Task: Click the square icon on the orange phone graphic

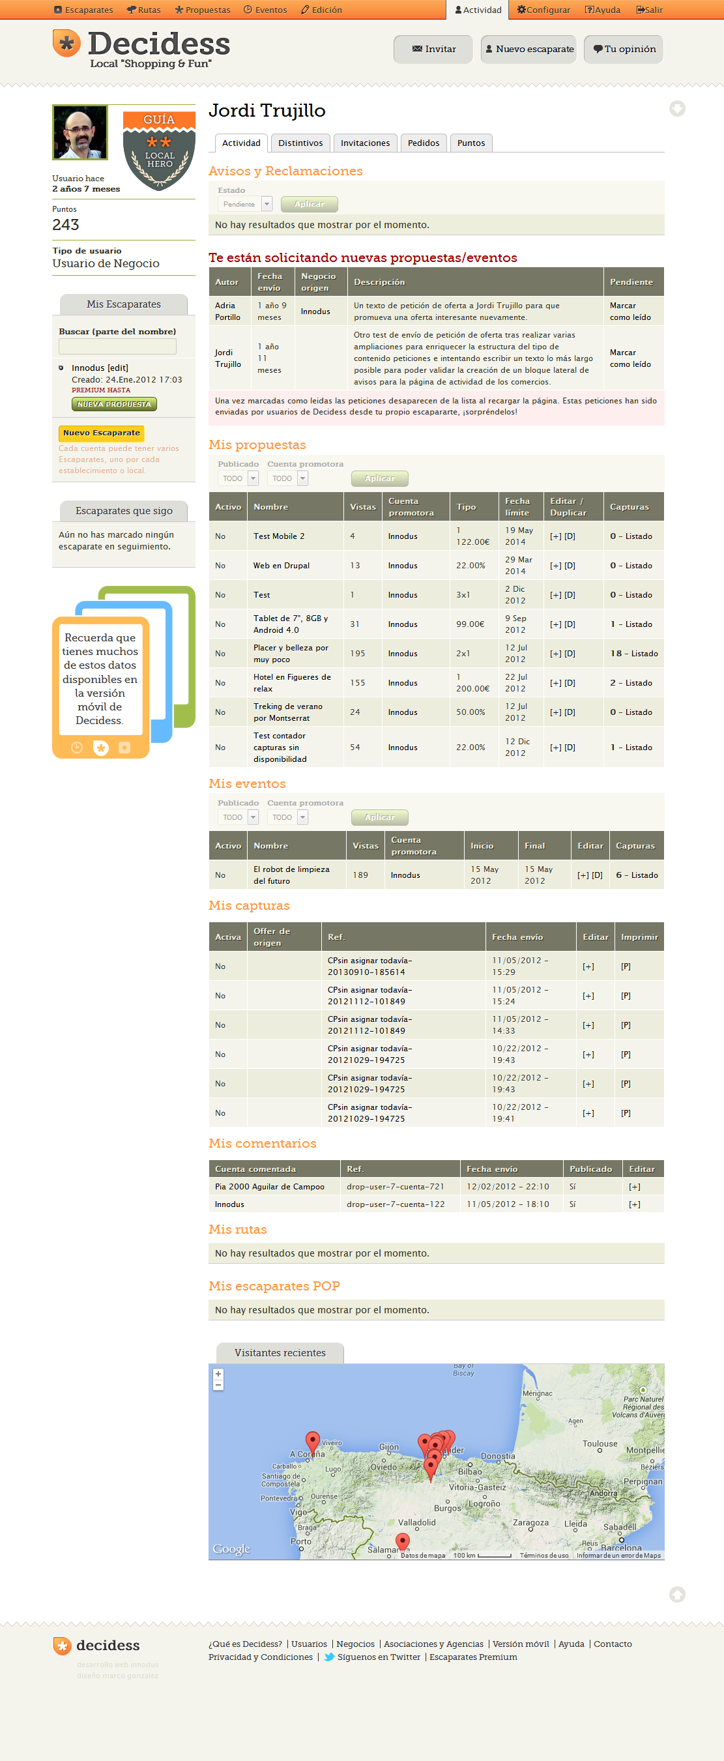Action: [x=124, y=747]
